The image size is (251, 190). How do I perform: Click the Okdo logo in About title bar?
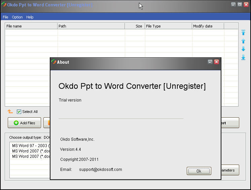pyautogui.click(x=53, y=62)
